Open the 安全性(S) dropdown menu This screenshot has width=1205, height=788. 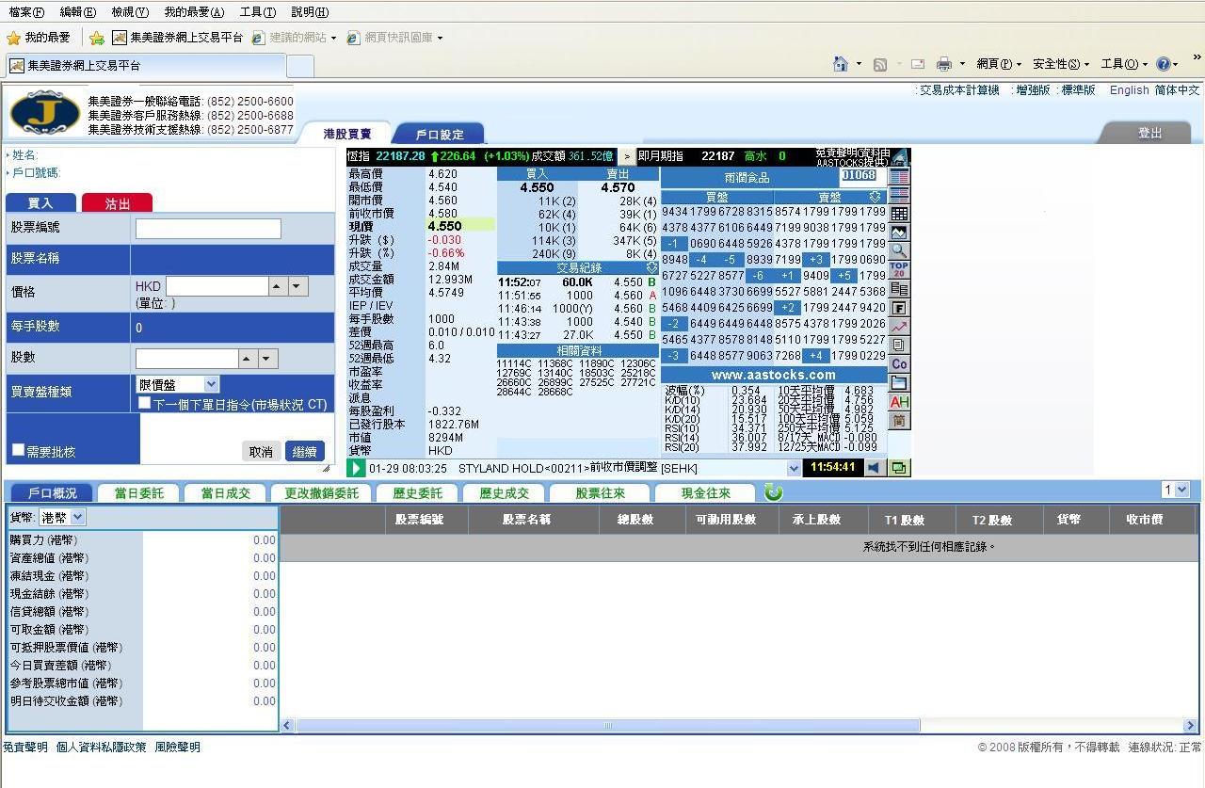[x=1061, y=64]
